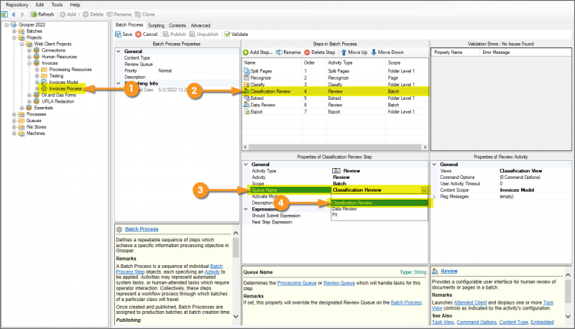Click the forward navigation arrow icon
This screenshot has height=329, width=575.
pos(22,14)
